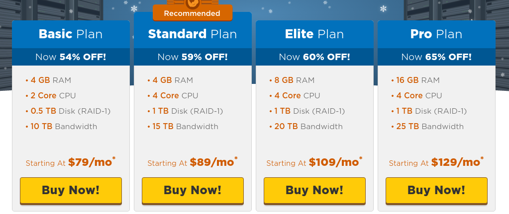Screen dimensions: 509x214
Task: Click the 16 GB RAM feature
Action: (x=415, y=80)
